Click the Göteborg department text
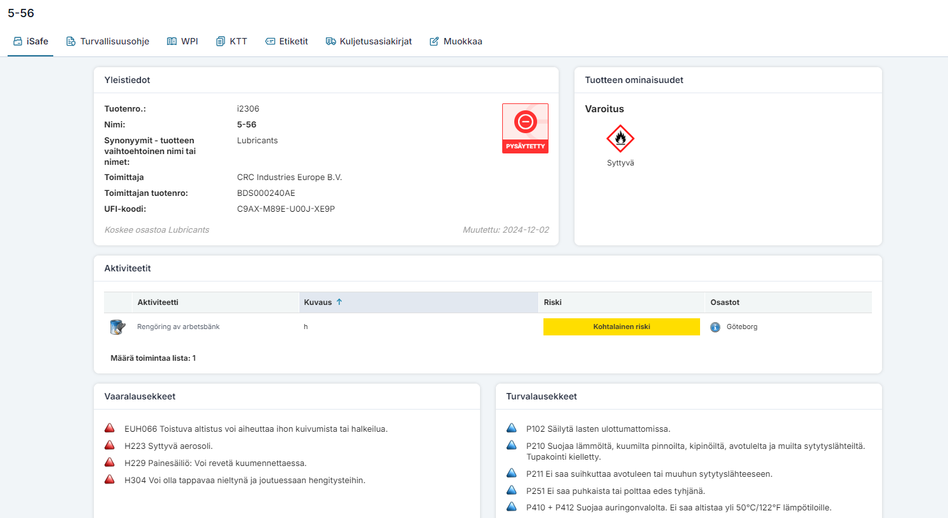The image size is (948, 518). (x=742, y=327)
